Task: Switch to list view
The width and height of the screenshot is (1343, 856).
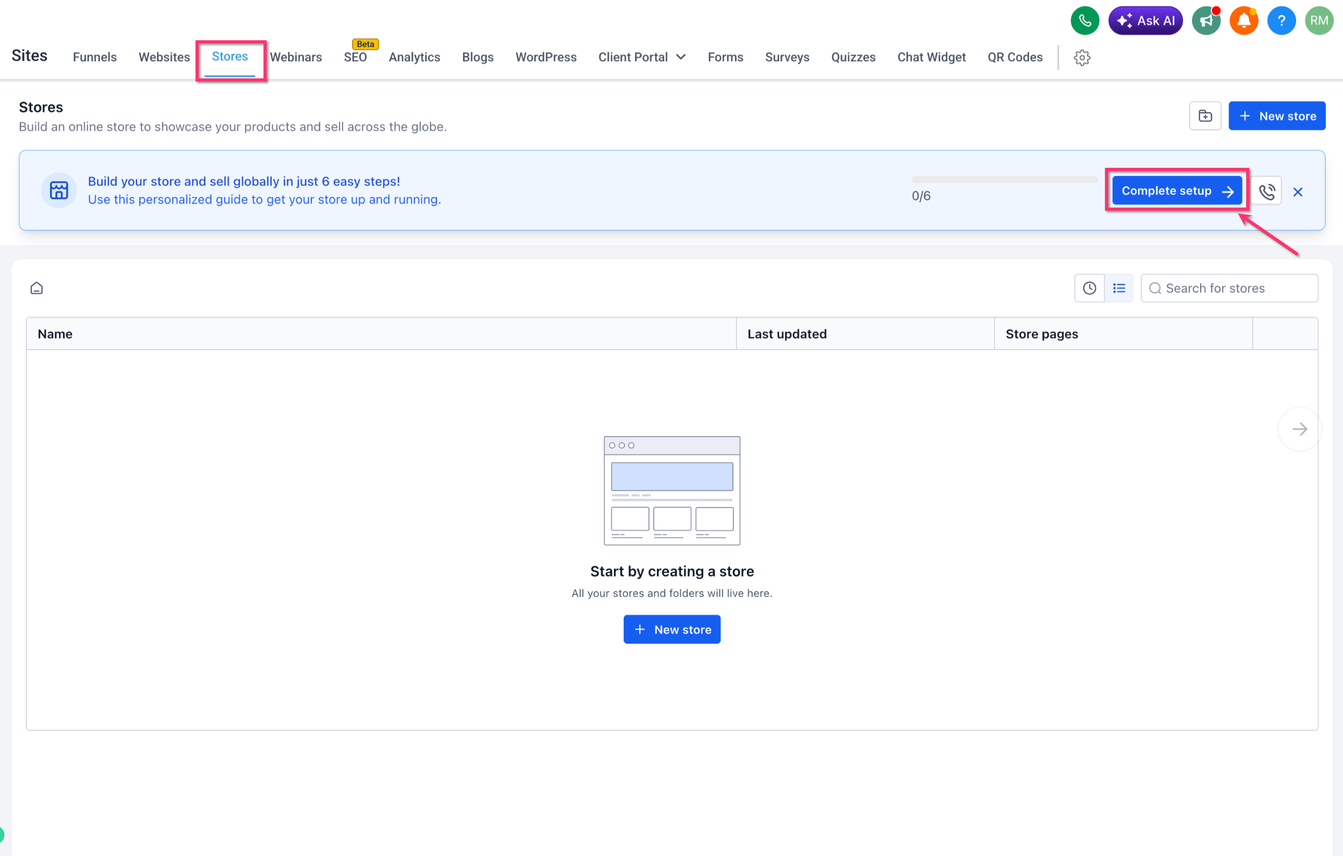Action: (x=1119, y=288)
